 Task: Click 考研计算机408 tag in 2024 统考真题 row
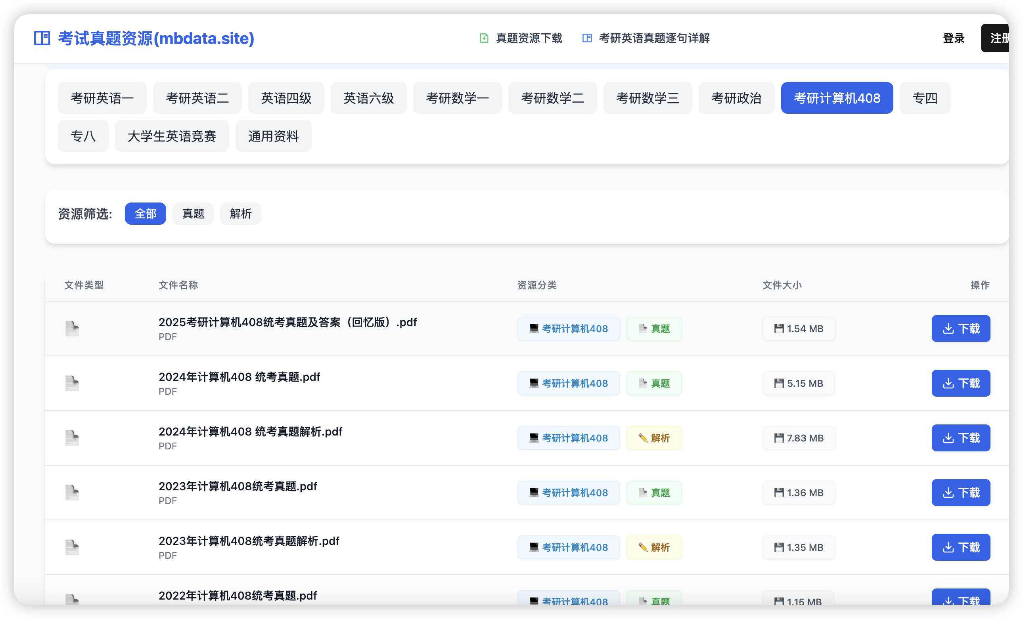coord(568,383)
